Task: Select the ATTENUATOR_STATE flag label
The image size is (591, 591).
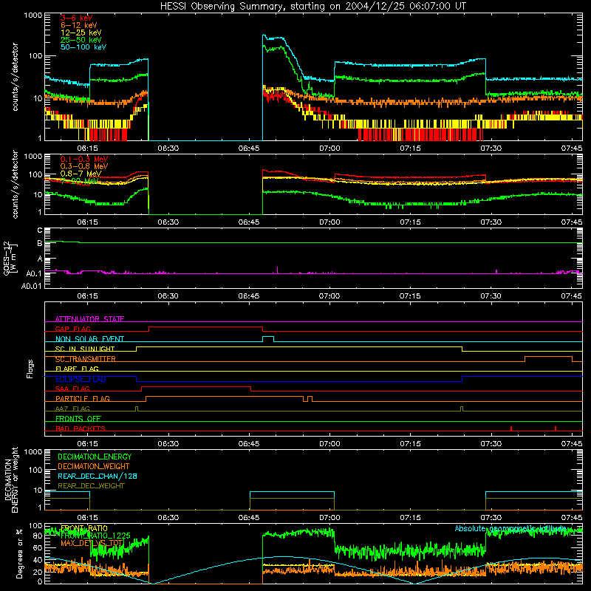Action: 89,319
